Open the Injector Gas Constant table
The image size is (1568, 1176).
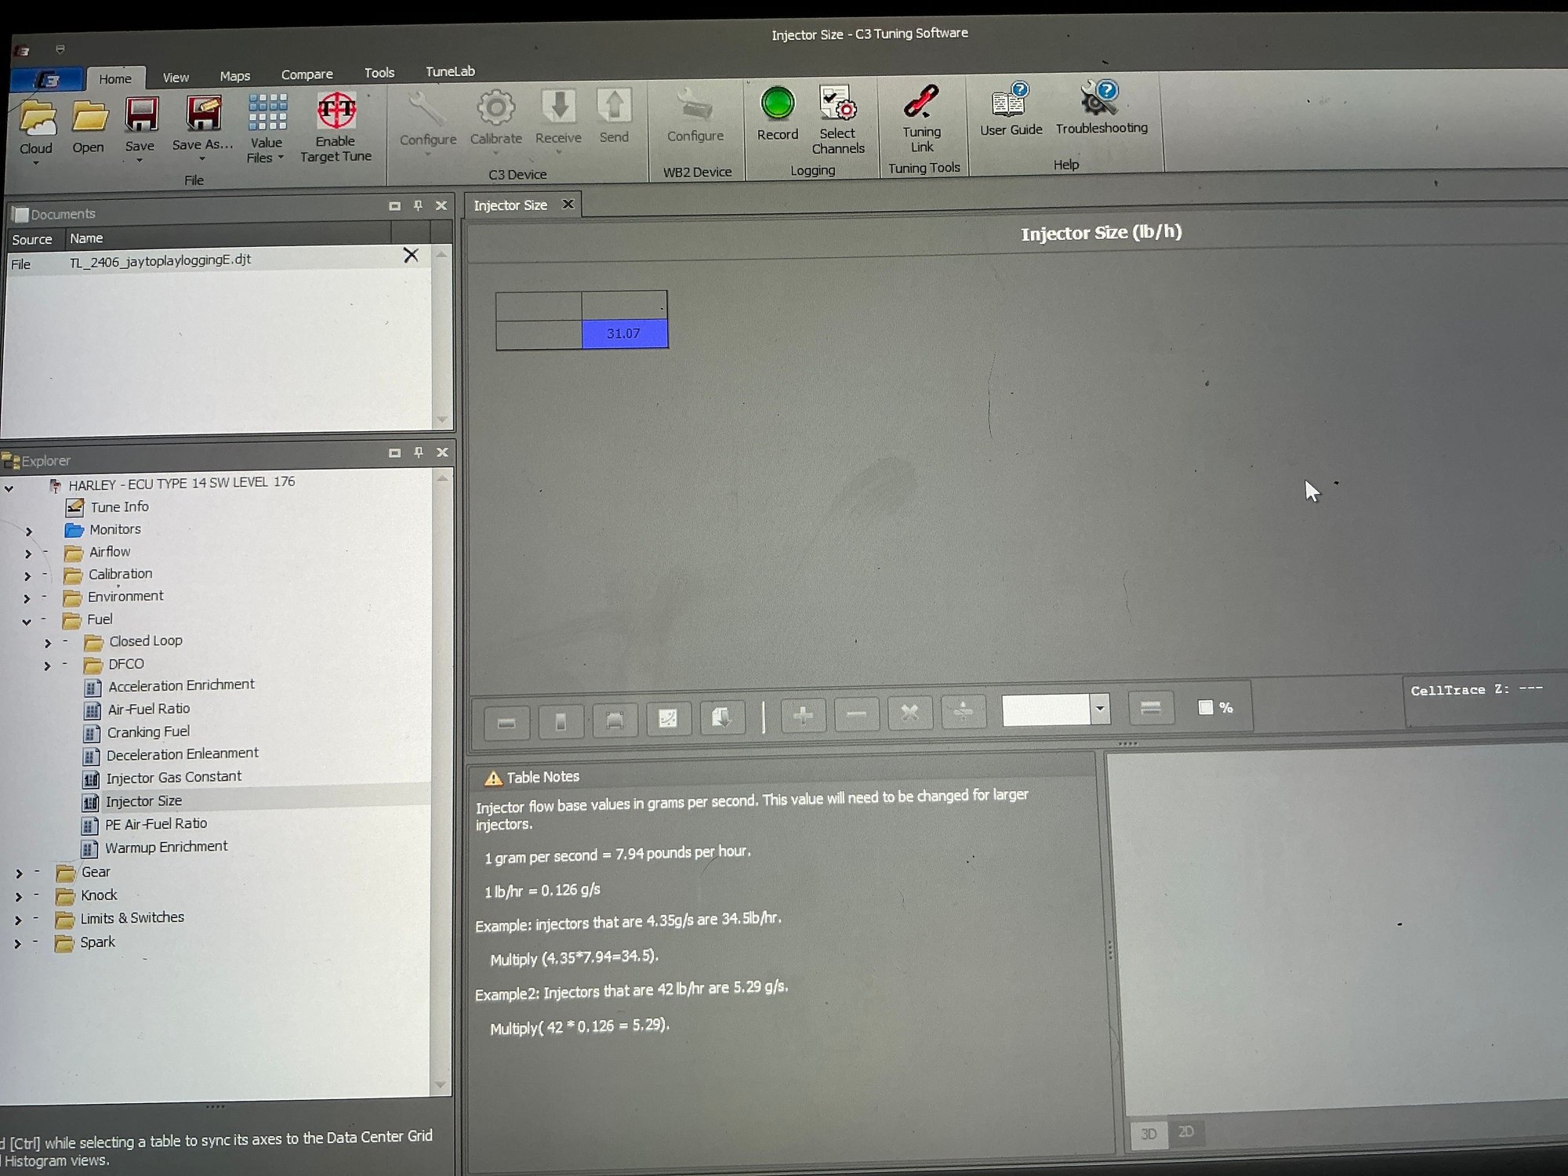[x=173, y=777]
